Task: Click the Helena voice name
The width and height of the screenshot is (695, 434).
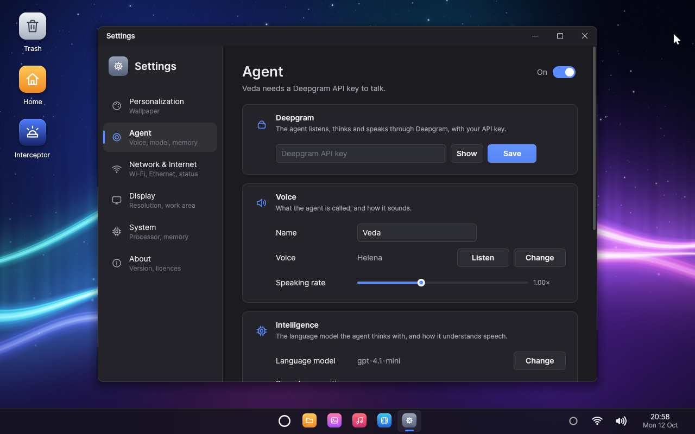Action: pyautogui.click(x=370, y=258)
